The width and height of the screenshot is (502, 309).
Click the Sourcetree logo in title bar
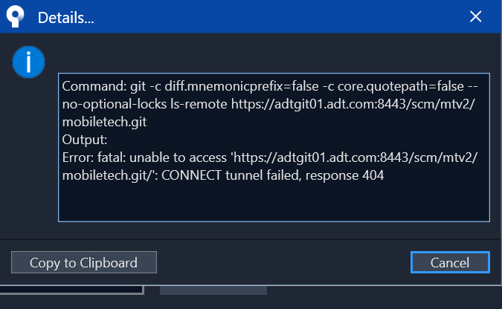15,16
